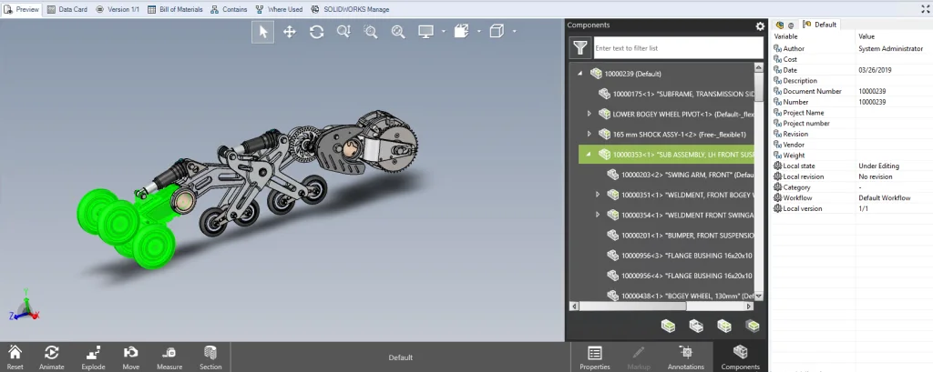Viewport: 933px width, 372px height.
Task: Activate the Pan tool
Action: [290, 32]
